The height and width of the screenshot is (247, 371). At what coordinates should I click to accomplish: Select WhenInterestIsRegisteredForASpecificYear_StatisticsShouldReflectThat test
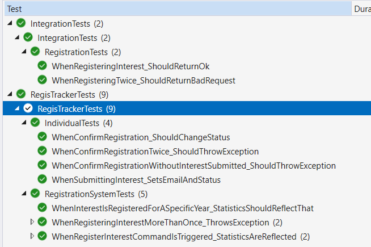click(x=182, y=208)
